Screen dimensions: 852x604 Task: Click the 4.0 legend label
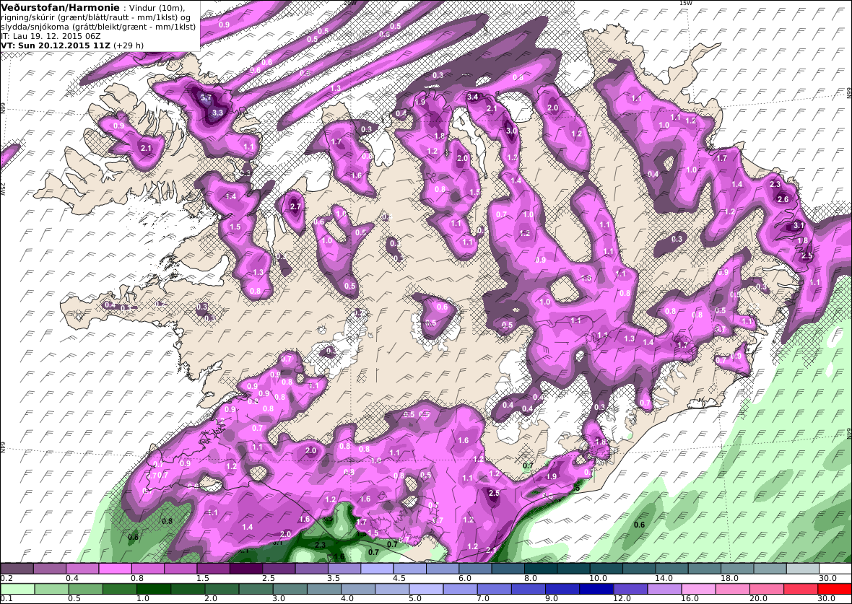pos(348,598)
